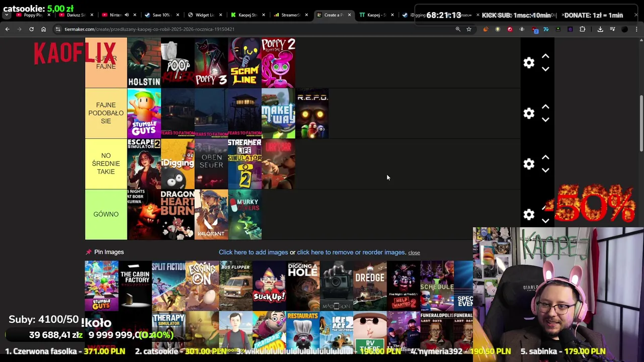This screenshot has height=362, width=644.
Task: Select the SUPER FAJNE tier label
Action: point(106,63)
